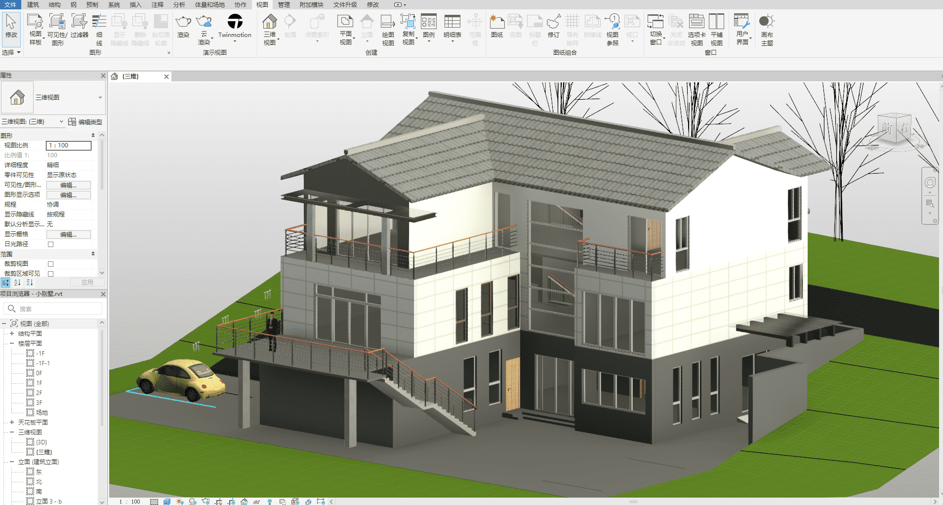Check the 裁剪区域可见 checkbox
943x505 pixels.
point(50,274)
